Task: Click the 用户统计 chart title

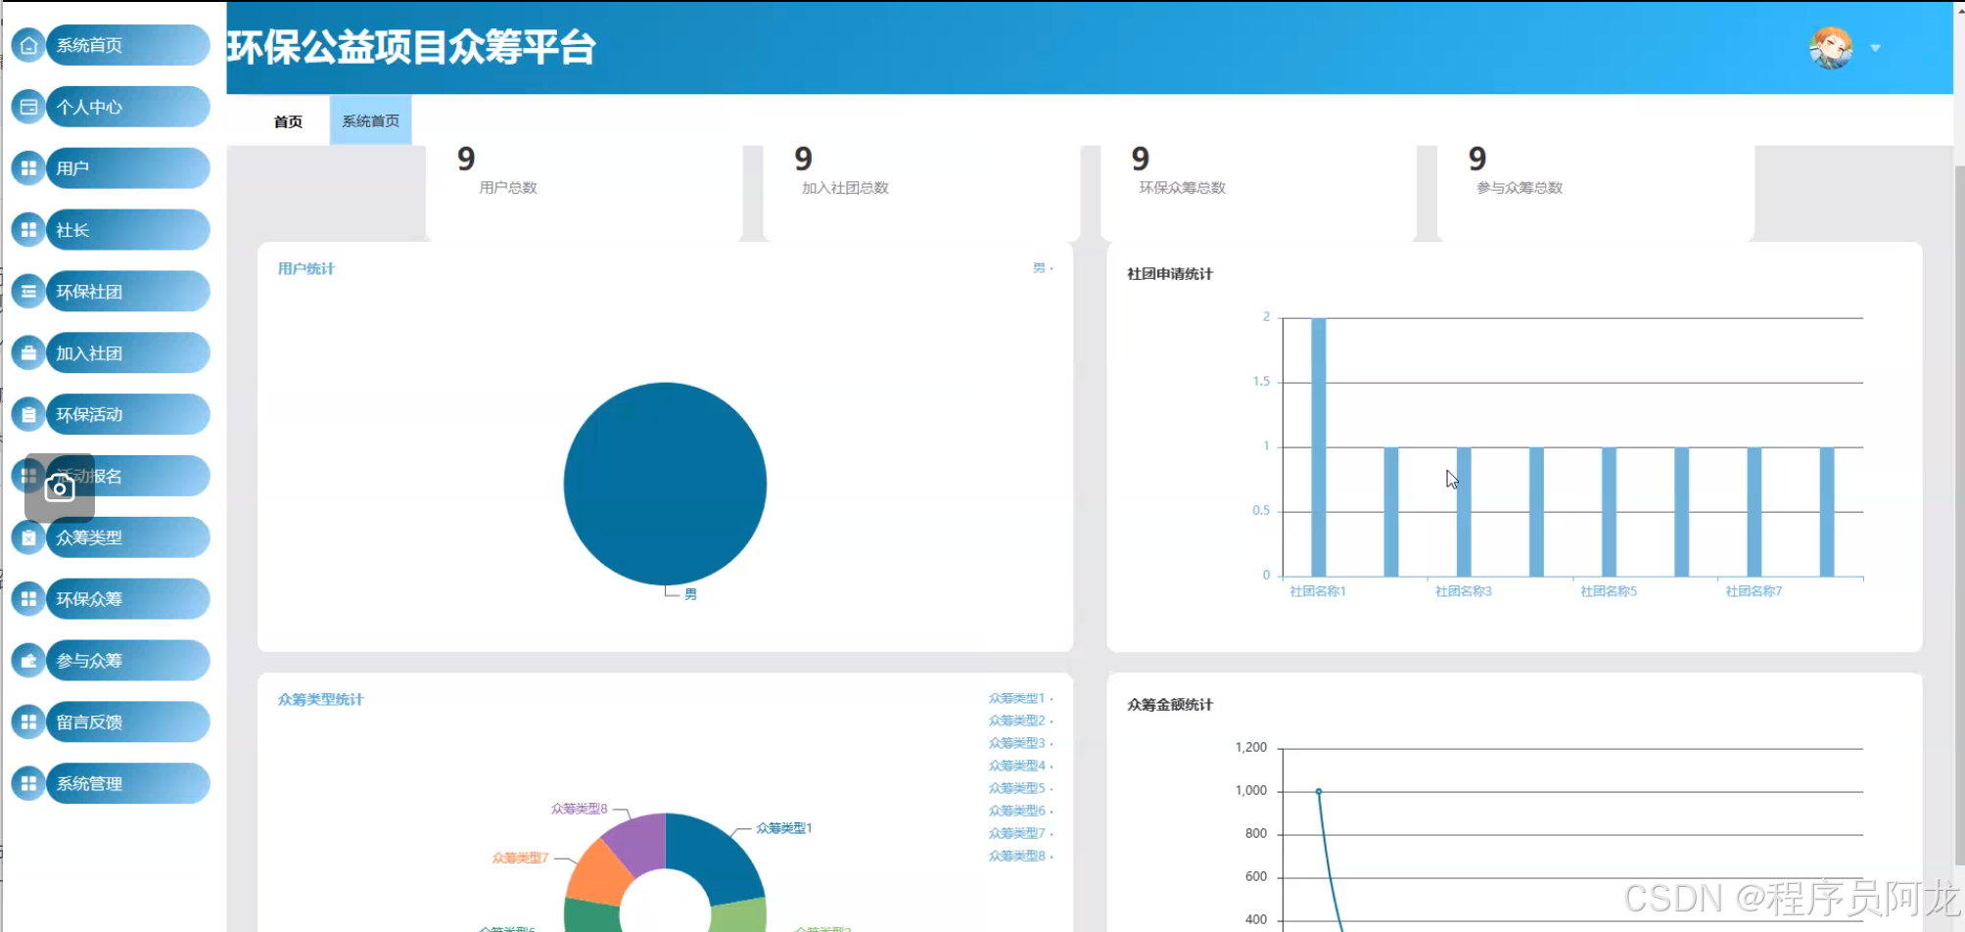Action: 306,268
